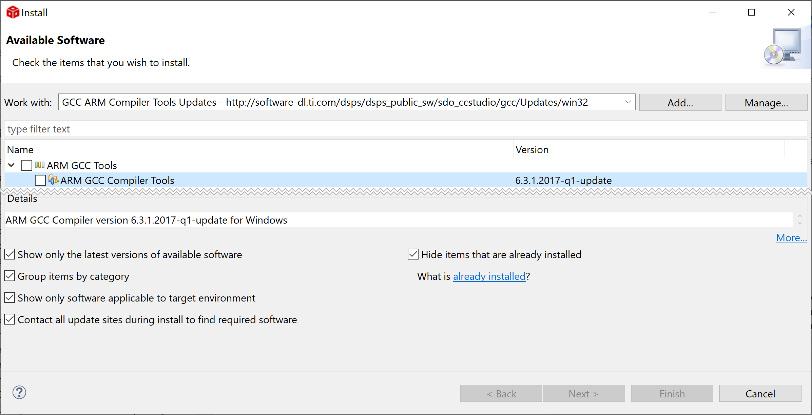Click the type filter text field
Image resolution: width=812 pixels, height=415 pixels.
coord(406,129)
